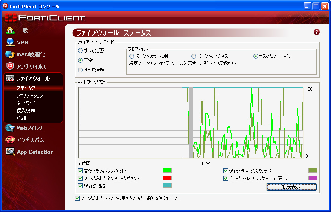Click the FortiClient logo in header
The width and height of the screenshot is (331, 212).
click(45, 18)
